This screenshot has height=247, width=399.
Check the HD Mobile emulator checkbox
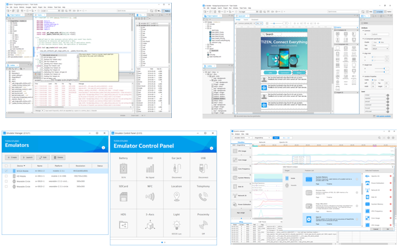tap(7, 176)
